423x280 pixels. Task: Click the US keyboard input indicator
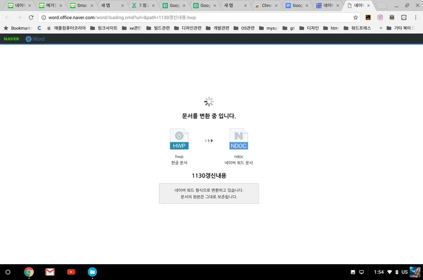[404, 272]
